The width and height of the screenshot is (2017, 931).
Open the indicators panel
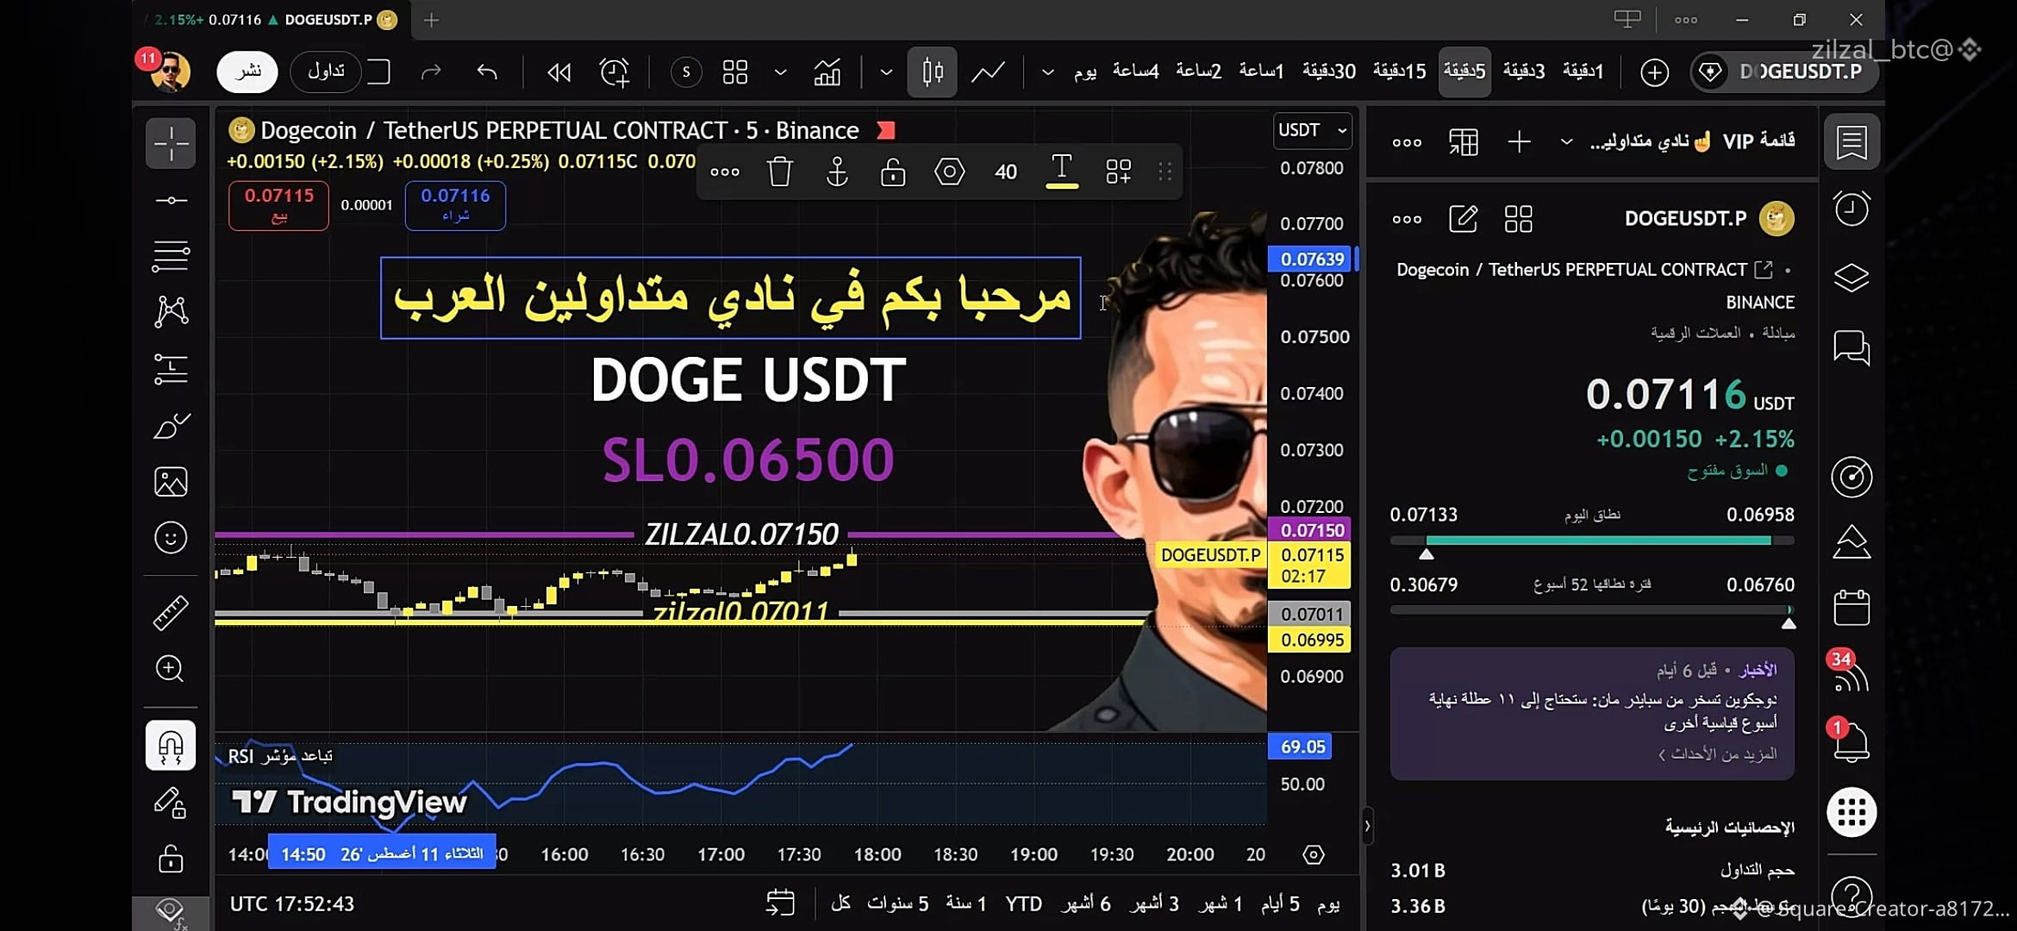(x=827, y=72)
